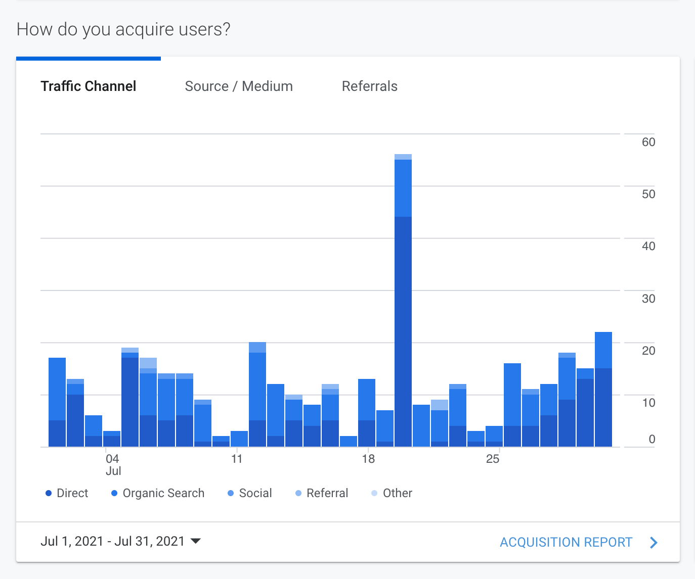Click the date range dropdown arrow
Screen dimensions: 695x579
point(195,542)
